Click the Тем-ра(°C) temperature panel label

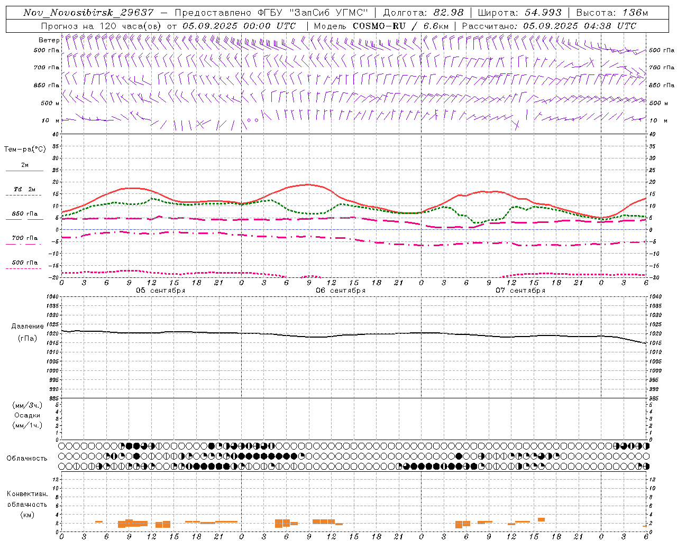25,150
